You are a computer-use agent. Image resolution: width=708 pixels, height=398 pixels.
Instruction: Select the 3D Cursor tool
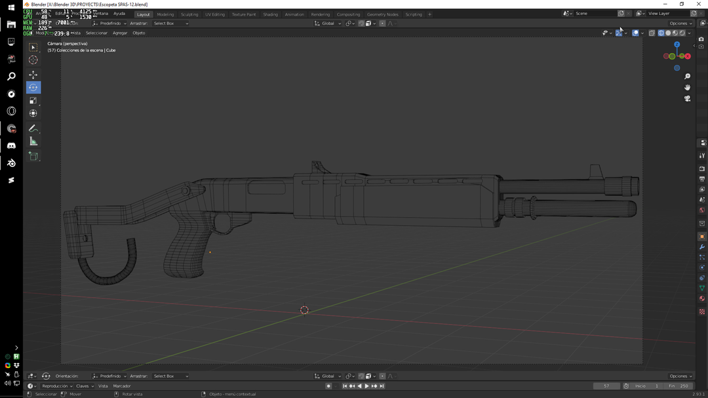[33, 59]
